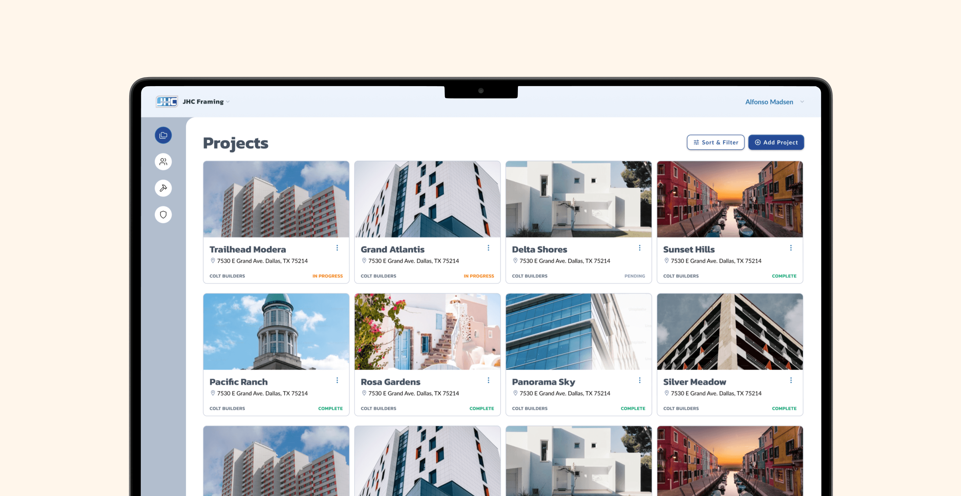Open Silver Meadow three-dot menu
The height and width of the screenshot is (496, 961).
(791, 380)
